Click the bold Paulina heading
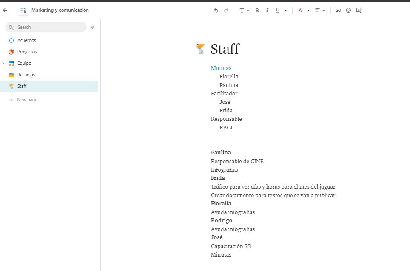 (x=221, y=152)
